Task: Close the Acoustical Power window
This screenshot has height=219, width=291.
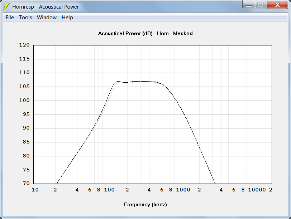Action: (x=277, y=5)
